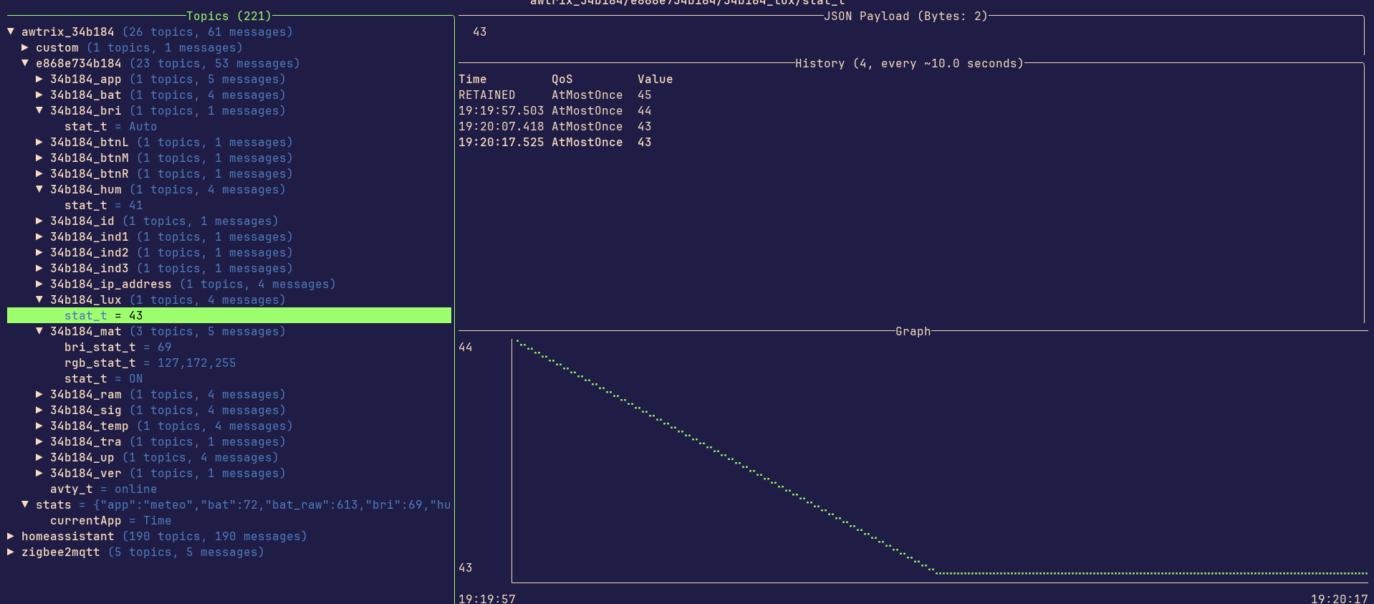
Task: Click the graph's upper axis label 44
Action: [466, 347]
